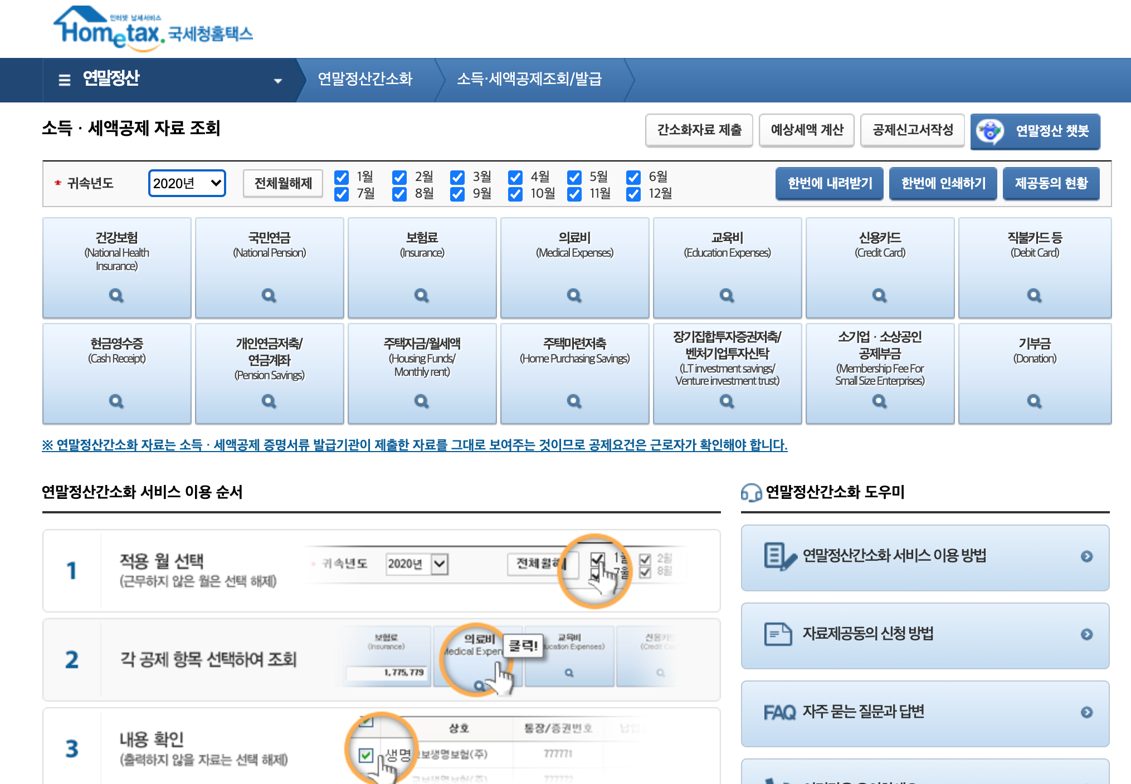Click the 한번에 내려받기 button
The width and height of the screenshot is (1131, 784).
(830, 183)
